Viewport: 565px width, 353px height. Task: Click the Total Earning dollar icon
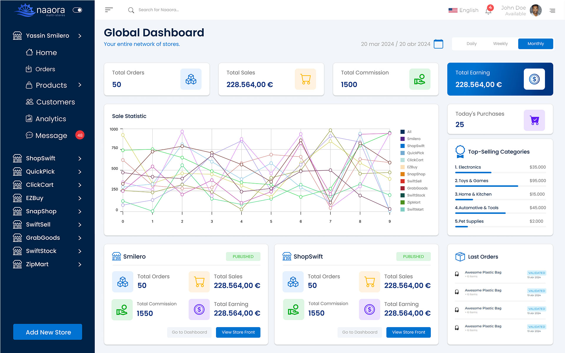534,79
